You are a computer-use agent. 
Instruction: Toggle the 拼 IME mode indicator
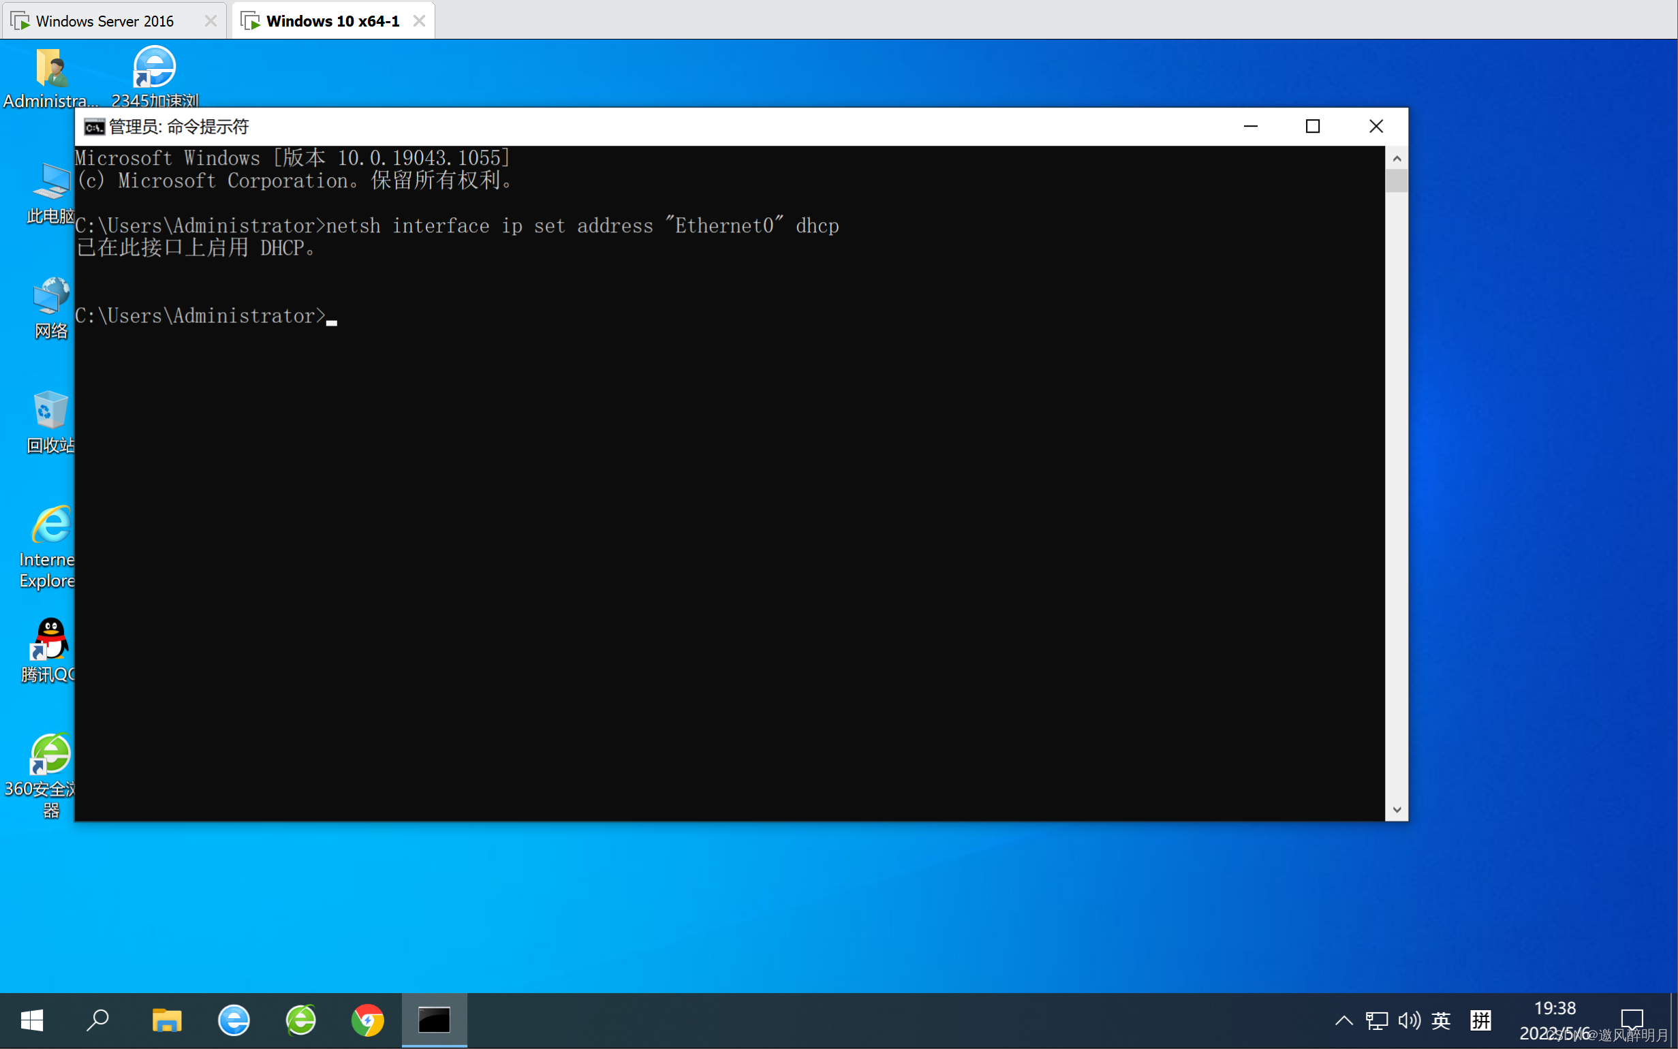[1480, 1020]
